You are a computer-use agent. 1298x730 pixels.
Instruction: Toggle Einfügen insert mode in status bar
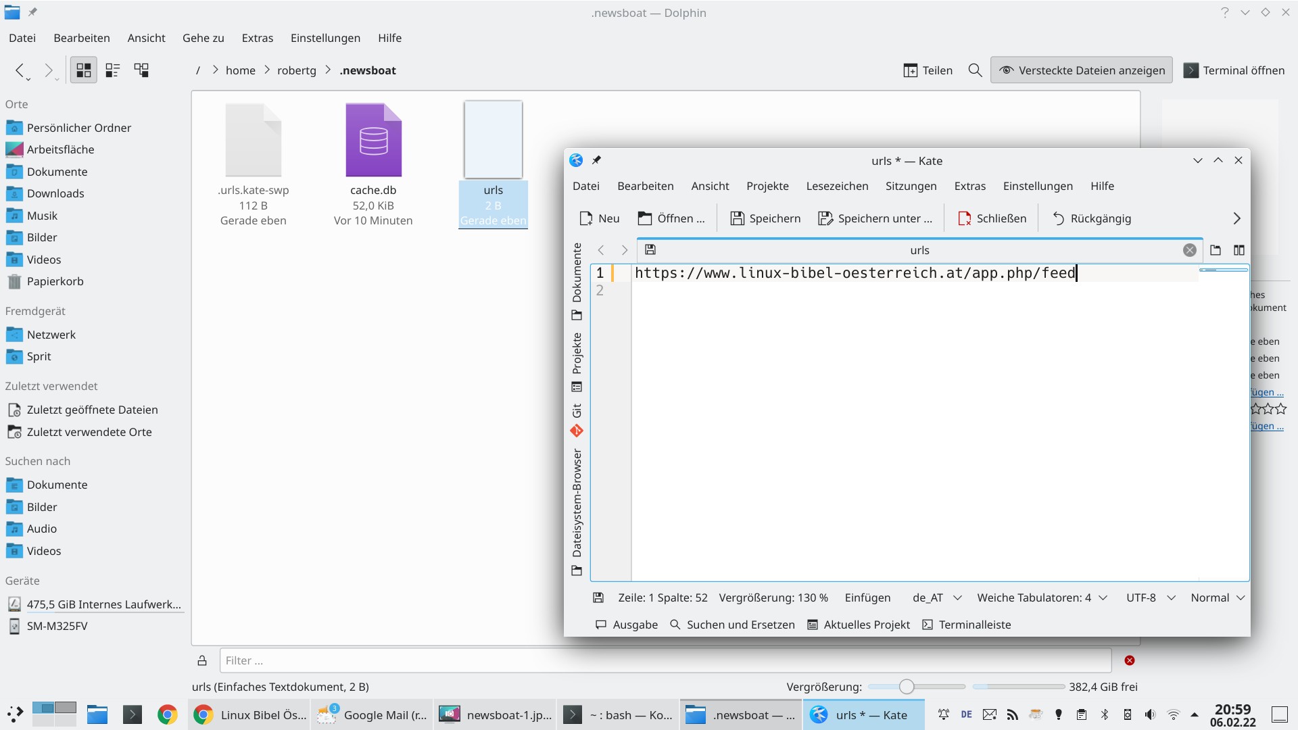867,598
